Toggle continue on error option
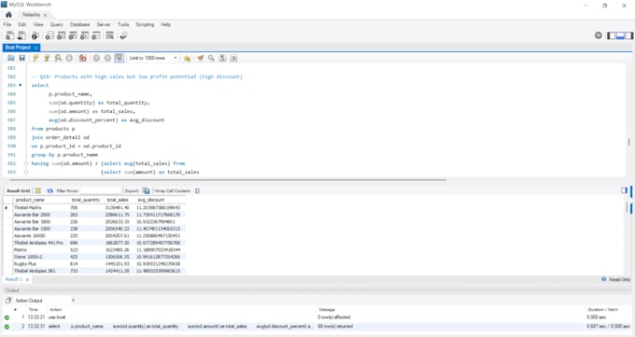Viewport: 635px width, 337px height. 82,58
